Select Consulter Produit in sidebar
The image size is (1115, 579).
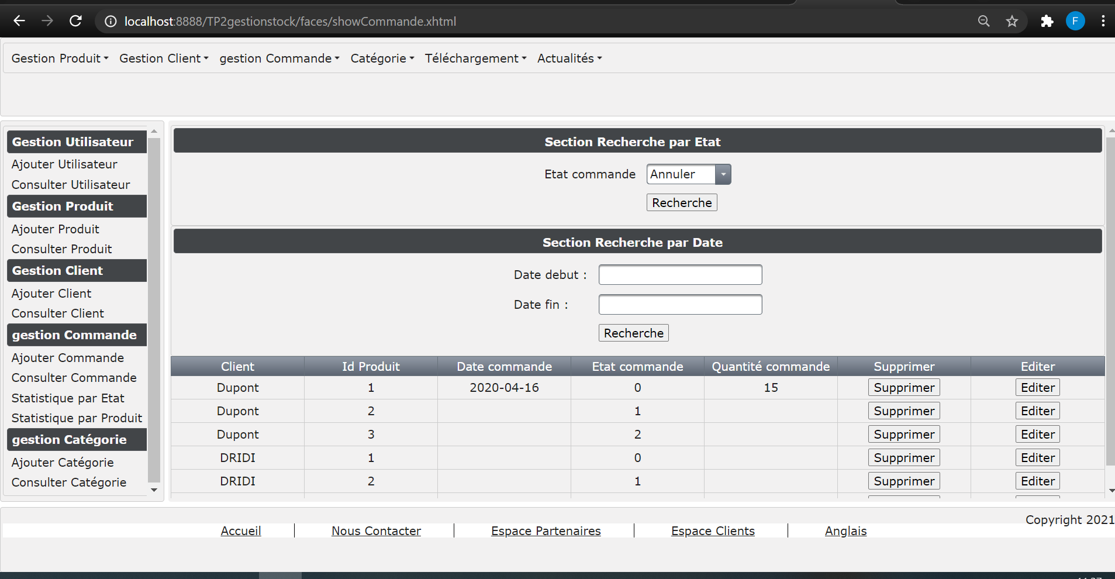(x=61, y=249)
